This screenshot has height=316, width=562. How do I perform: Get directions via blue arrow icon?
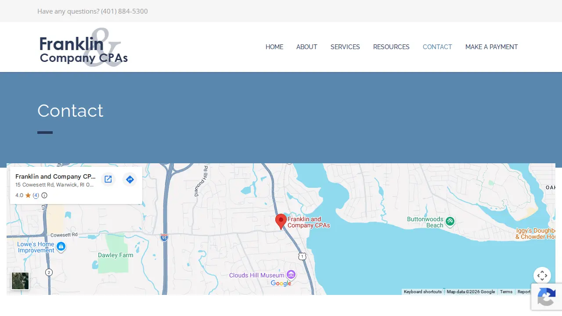click(130, 179)
